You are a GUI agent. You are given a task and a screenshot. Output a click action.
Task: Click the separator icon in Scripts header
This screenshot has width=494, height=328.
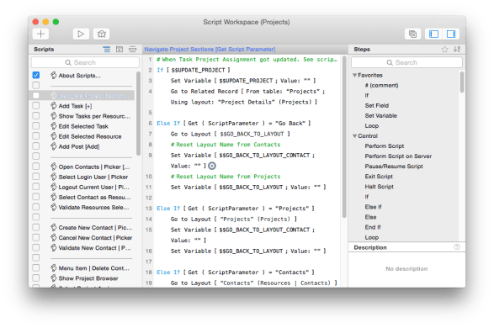[133, 49]
